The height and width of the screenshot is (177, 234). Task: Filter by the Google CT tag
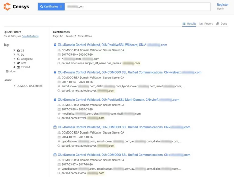(27, 59)
